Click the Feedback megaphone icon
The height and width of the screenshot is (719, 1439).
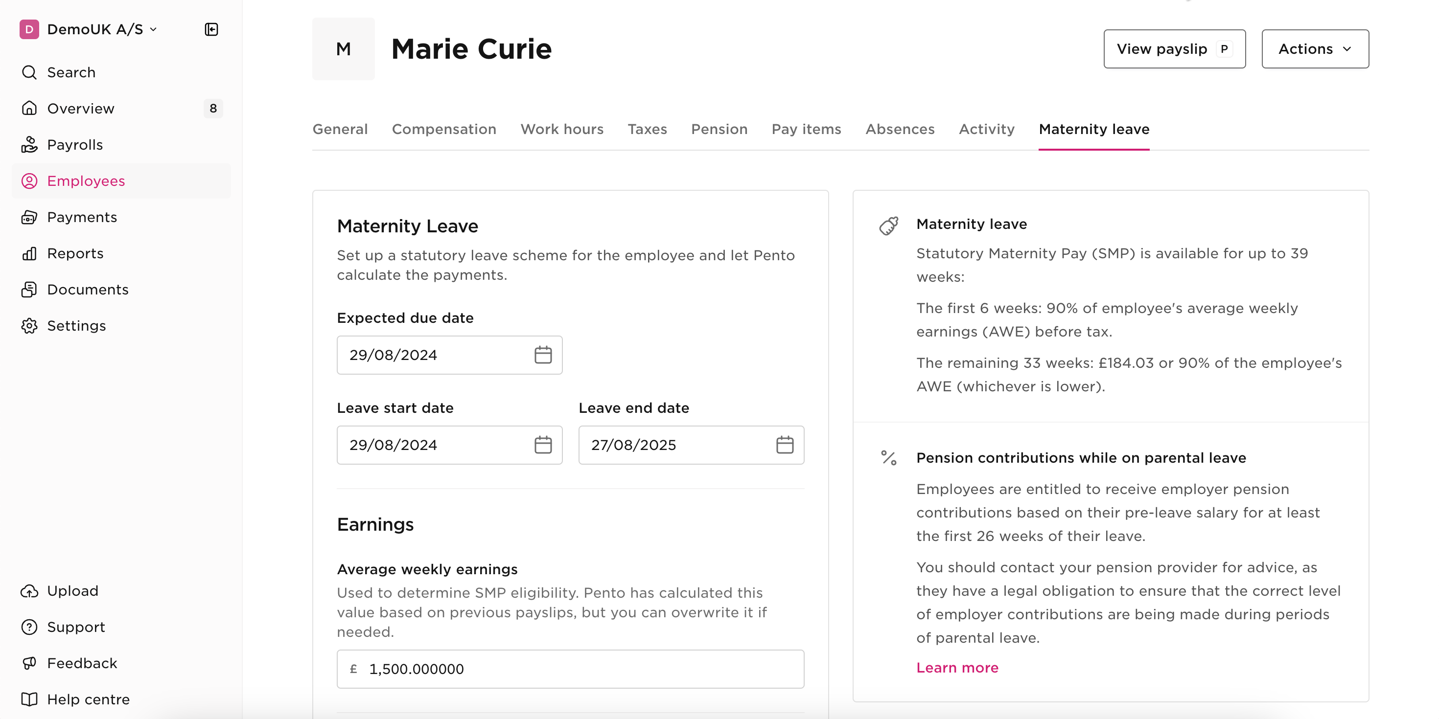[29, 663]
